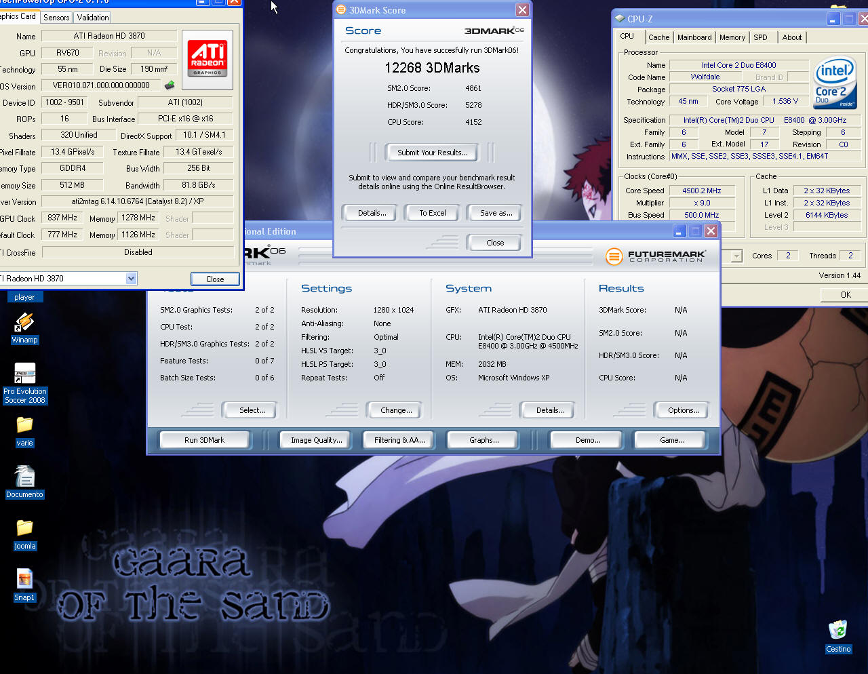
Task: Switch to the SPD tab in CPU-Z
Action: 761,37
